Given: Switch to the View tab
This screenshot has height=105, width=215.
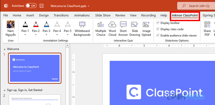Looking at the screenshot, I should tap(133, 15).
